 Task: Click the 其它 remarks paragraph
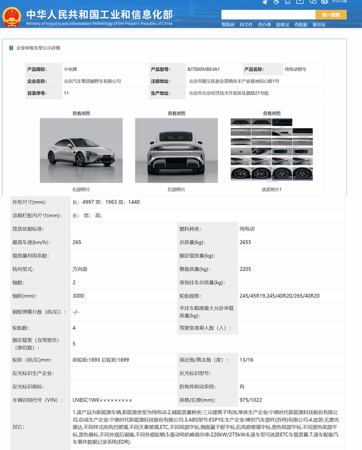pos(205,427)
